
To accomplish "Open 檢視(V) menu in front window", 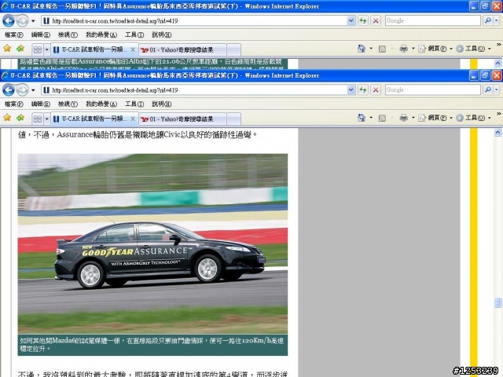I will coord(68,104).
